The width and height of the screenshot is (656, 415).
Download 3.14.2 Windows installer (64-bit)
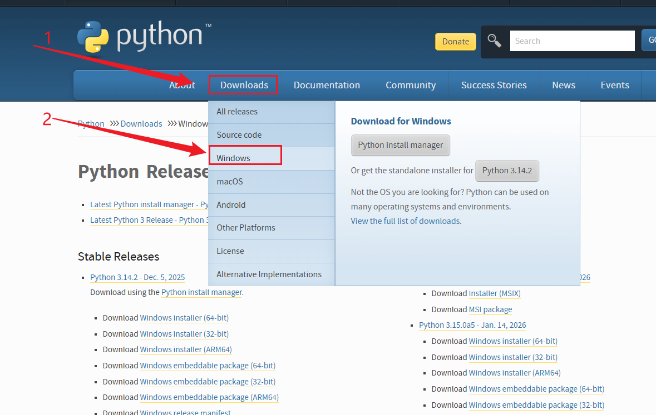click(x=184, y=318)
